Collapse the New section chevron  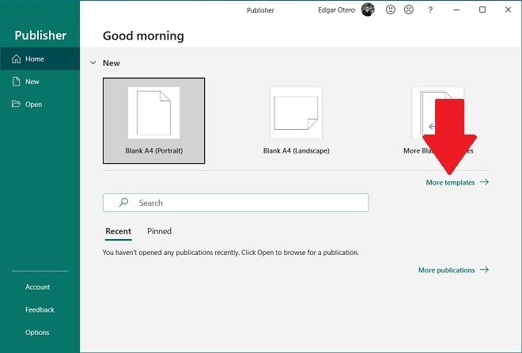(93, 63)
